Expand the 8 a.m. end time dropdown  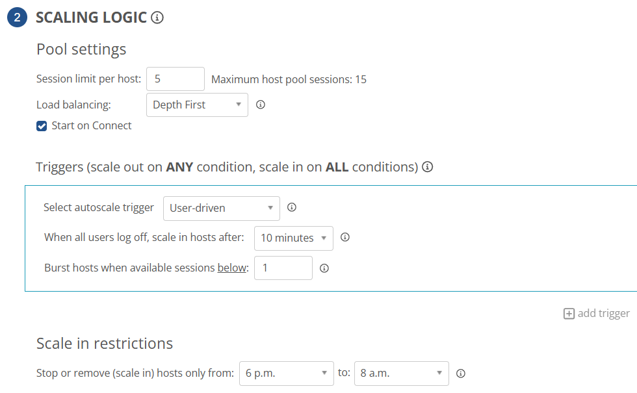coord(401,374)
